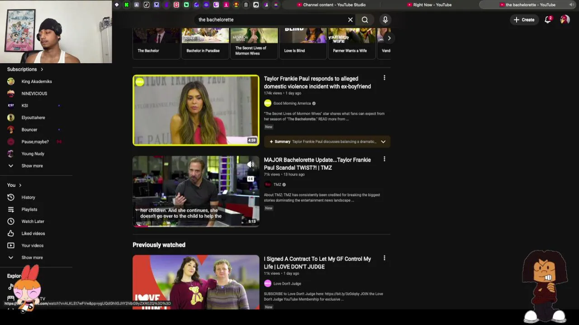Unmute the TMZ video preview
Screen dimensions: 579x325
(x=251, y=165)
